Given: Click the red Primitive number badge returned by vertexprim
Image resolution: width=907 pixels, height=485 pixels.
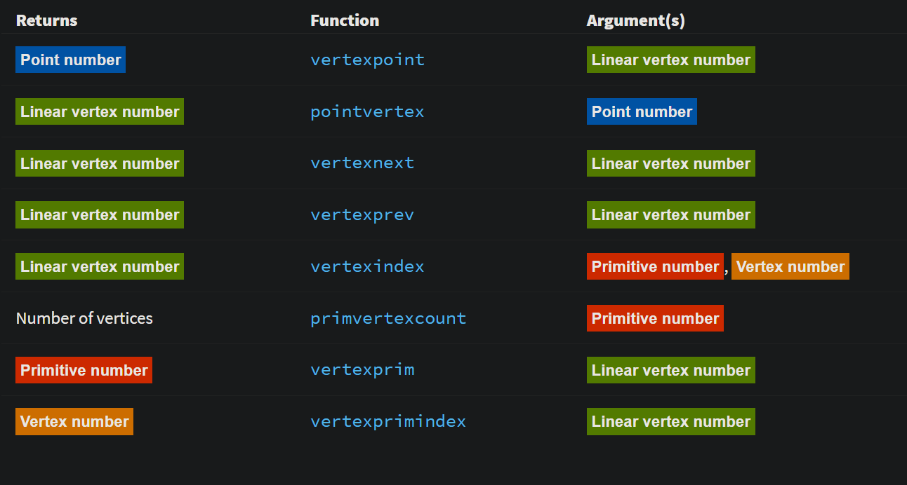Looking at the screenshot, I should point(84,371).
